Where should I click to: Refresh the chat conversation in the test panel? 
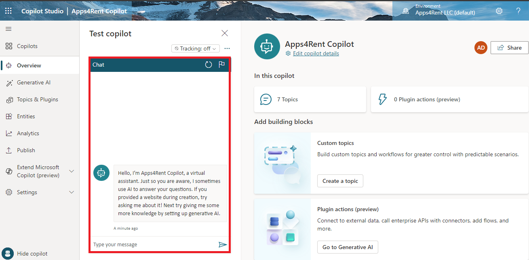coord(208,64)
